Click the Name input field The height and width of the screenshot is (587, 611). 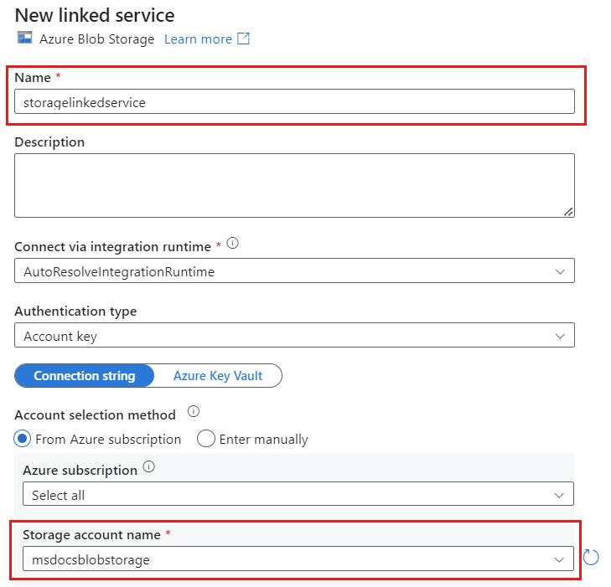pyautogui.click(x=293, y=102)
